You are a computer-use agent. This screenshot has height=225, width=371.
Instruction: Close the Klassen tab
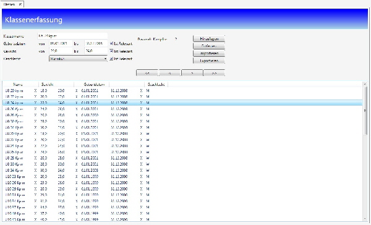[20, 4]
